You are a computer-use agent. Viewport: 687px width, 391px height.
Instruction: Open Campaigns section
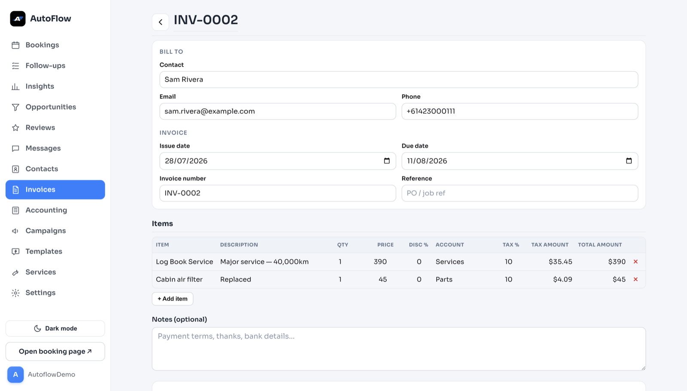coord(55,230)
